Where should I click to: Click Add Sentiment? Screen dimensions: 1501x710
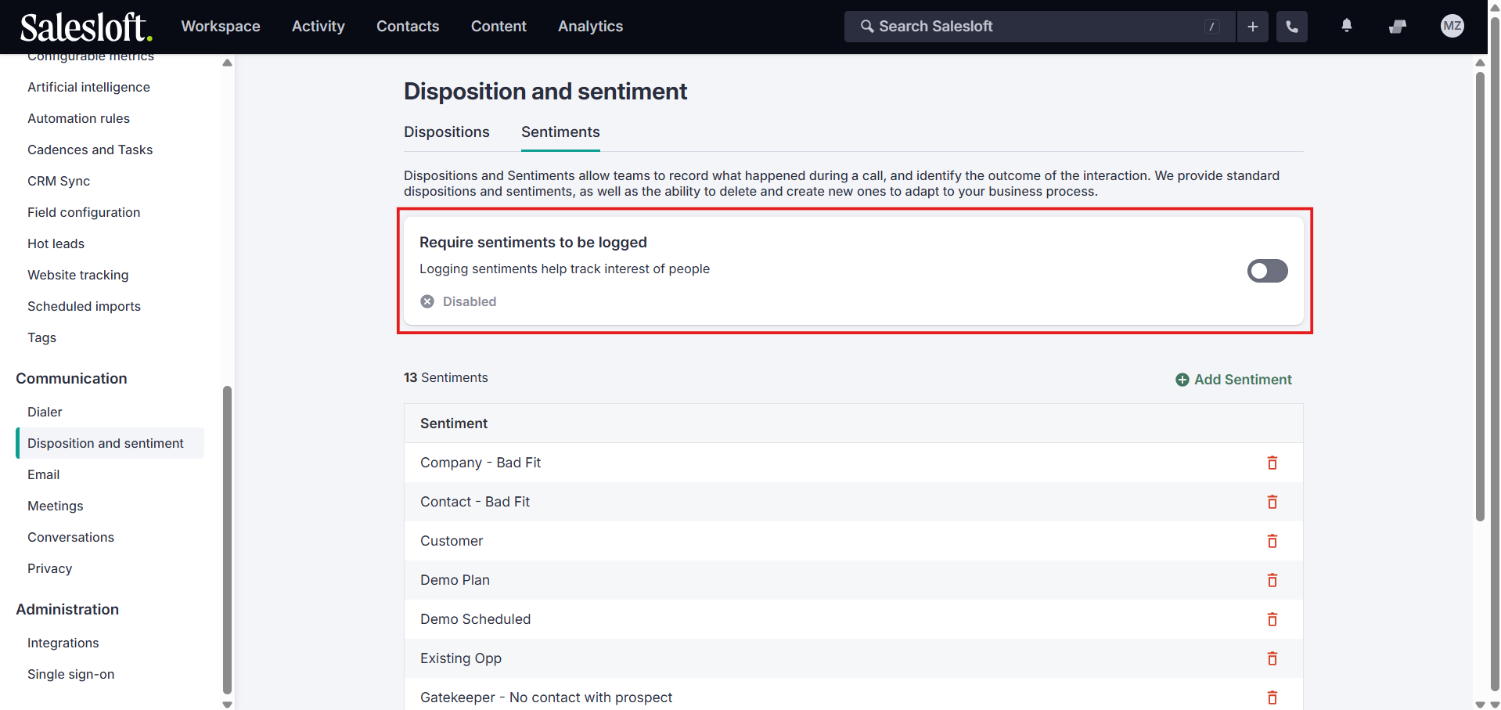(1234, 380)
